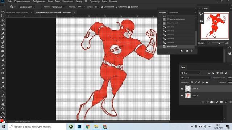Image resolution: width=232 pixels, height=130 pixels.
Task: Select the Zoom tool in toolbar
Action: click(x=3, y=109)
